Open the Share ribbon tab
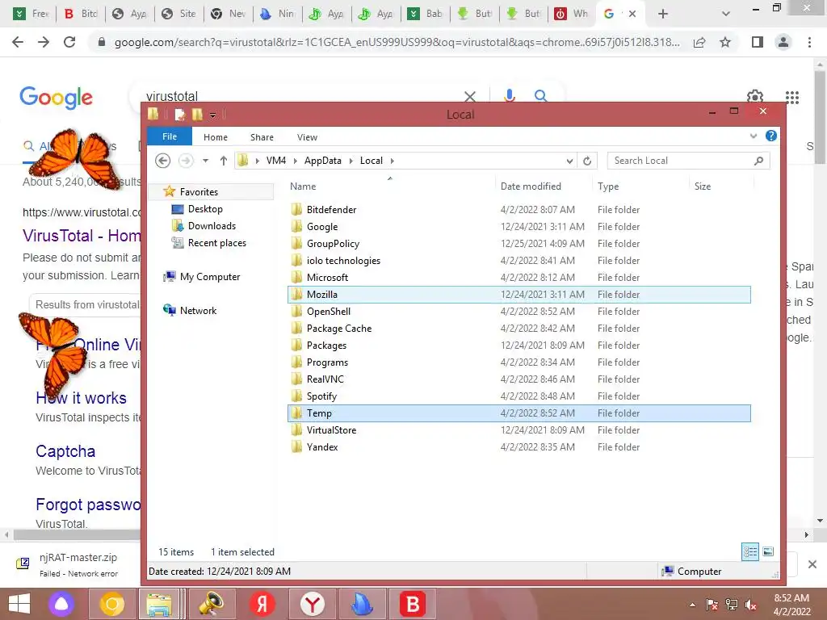Screen dimensions: 827x620 (262, 137)
